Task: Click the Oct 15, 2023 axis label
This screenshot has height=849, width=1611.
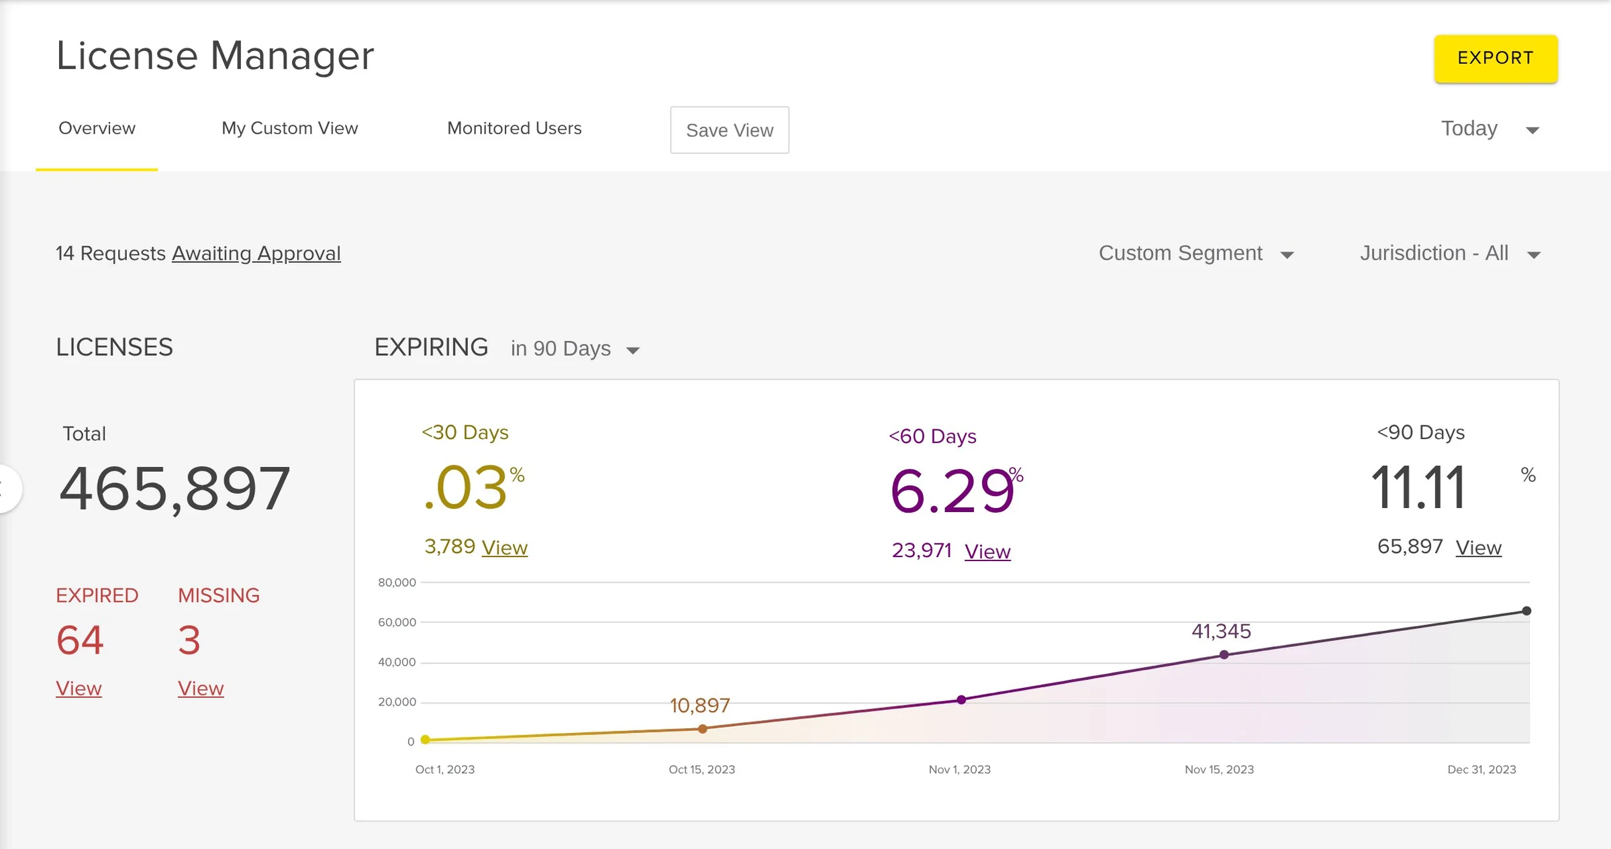Action: click(x=701, y=769)
